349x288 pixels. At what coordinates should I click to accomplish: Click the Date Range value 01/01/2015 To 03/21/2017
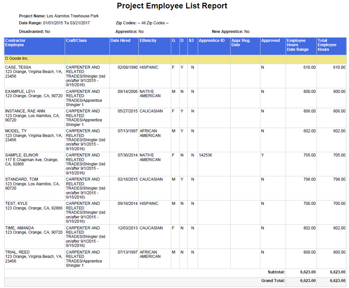66,23
